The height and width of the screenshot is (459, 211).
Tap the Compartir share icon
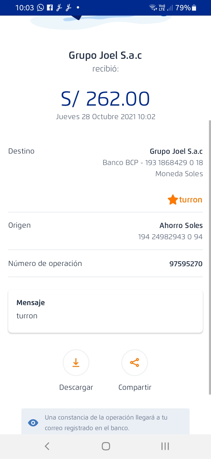tap(135, 362)
